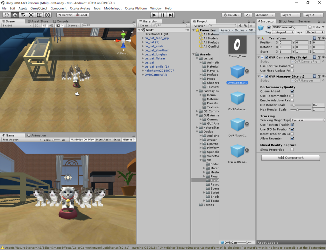Open the Account dropdown
Image resolution: width=326 pixels, height=250 pixels.
[265, 15]
